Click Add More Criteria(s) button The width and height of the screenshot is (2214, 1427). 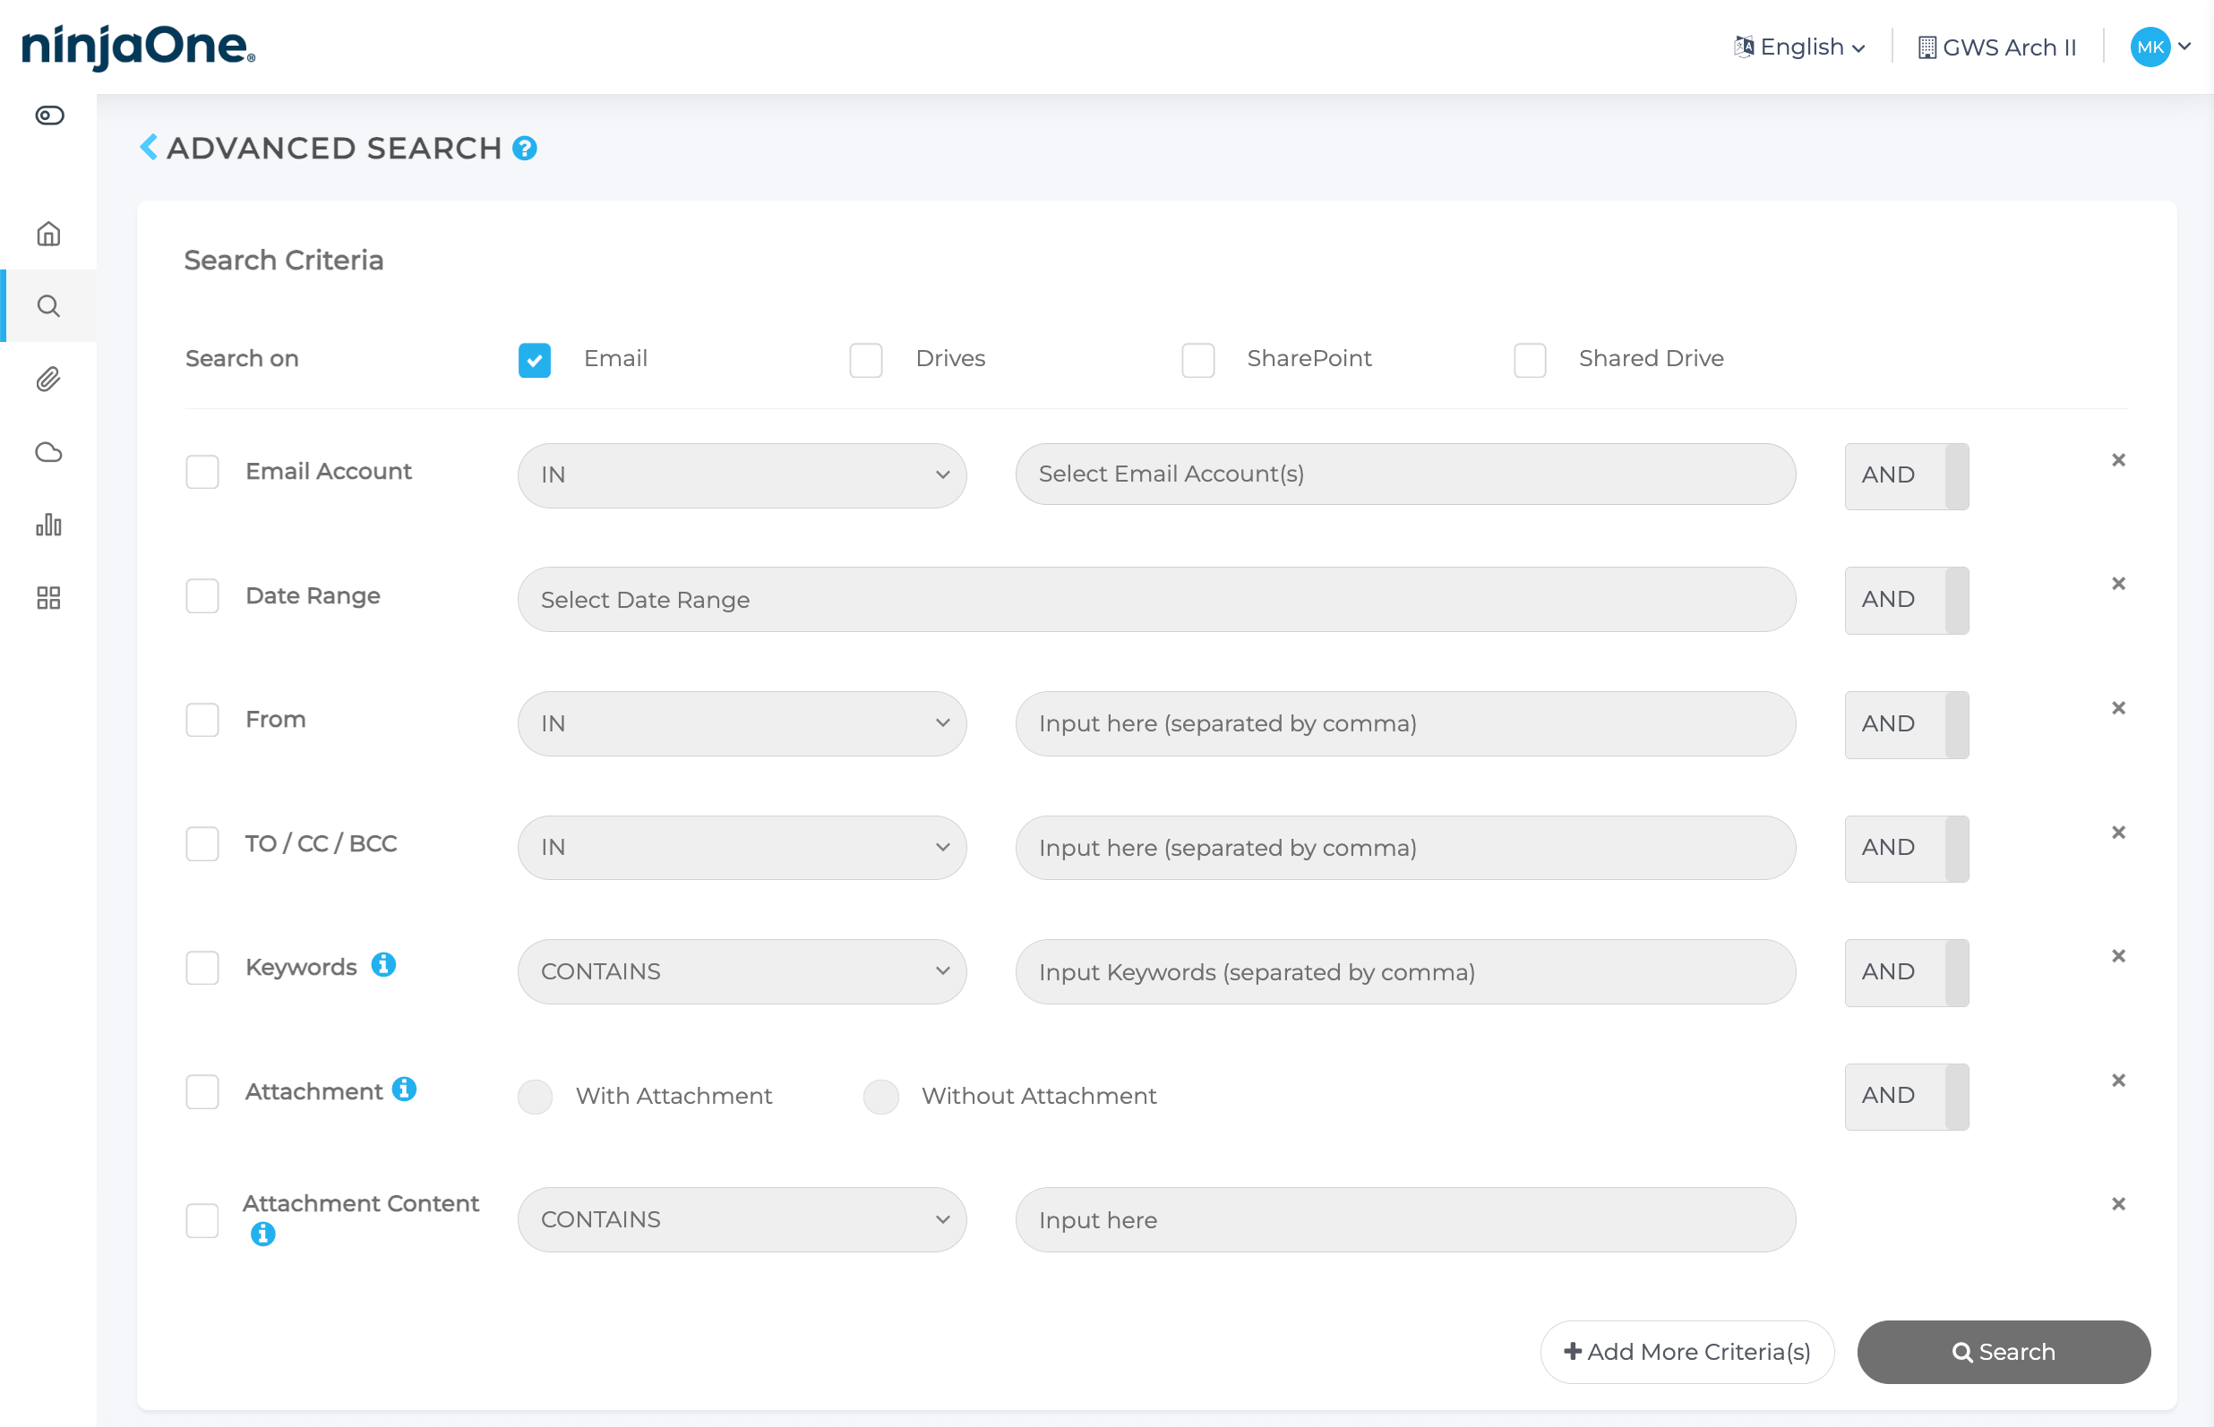pyautogui.click(x=1686, y=1352)
